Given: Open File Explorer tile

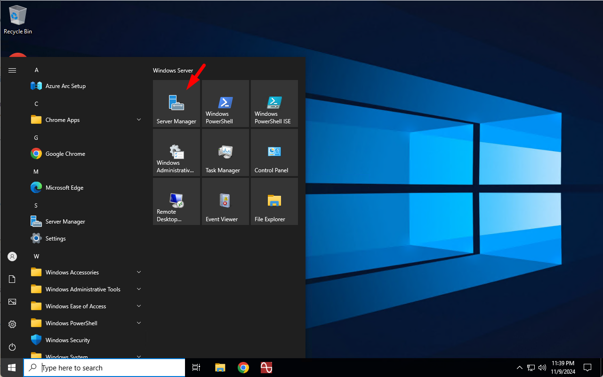Looking at the screenshot, I should (274, 201).
